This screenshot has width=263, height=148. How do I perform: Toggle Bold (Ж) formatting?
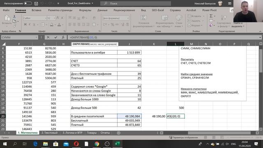tap(25, 25)
